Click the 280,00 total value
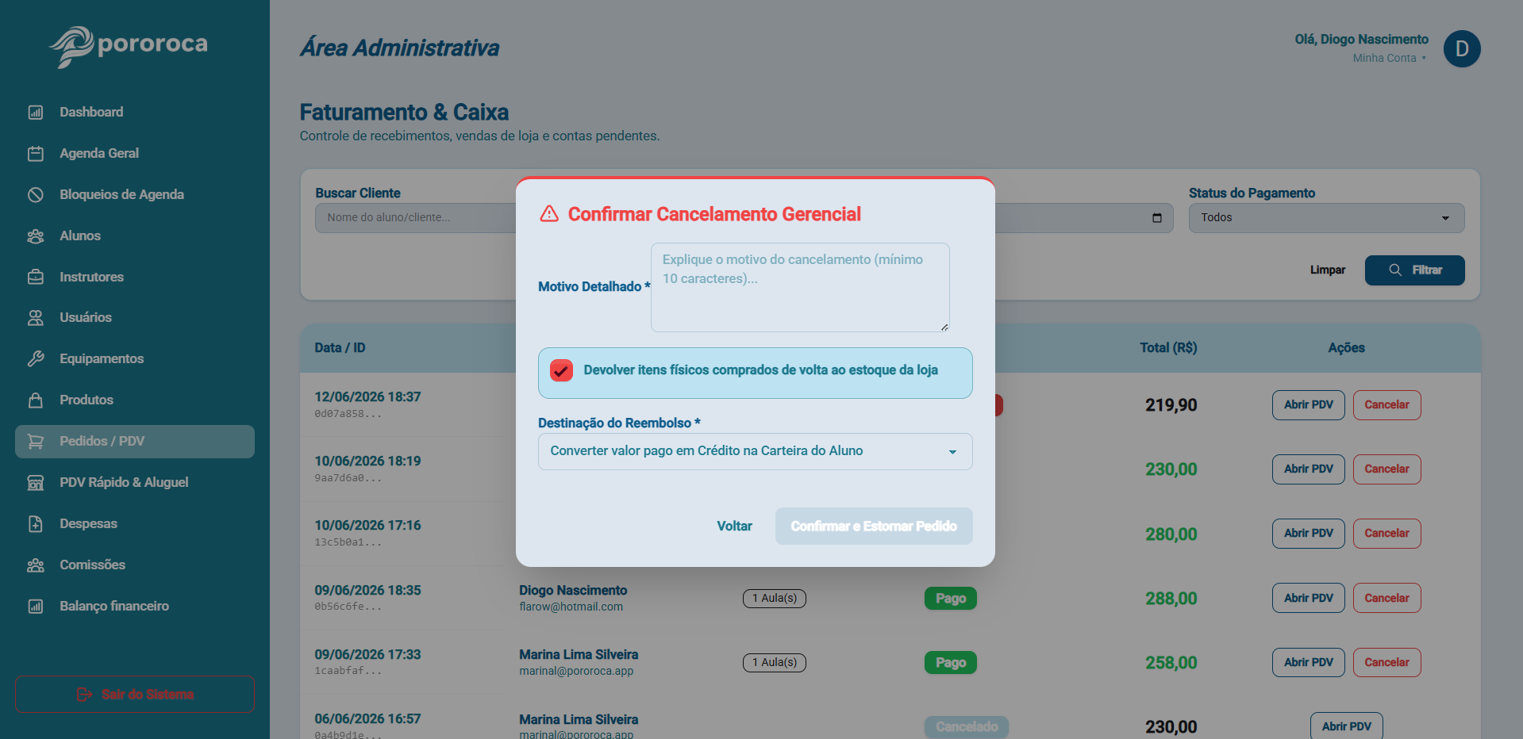 coord(1171,534)
